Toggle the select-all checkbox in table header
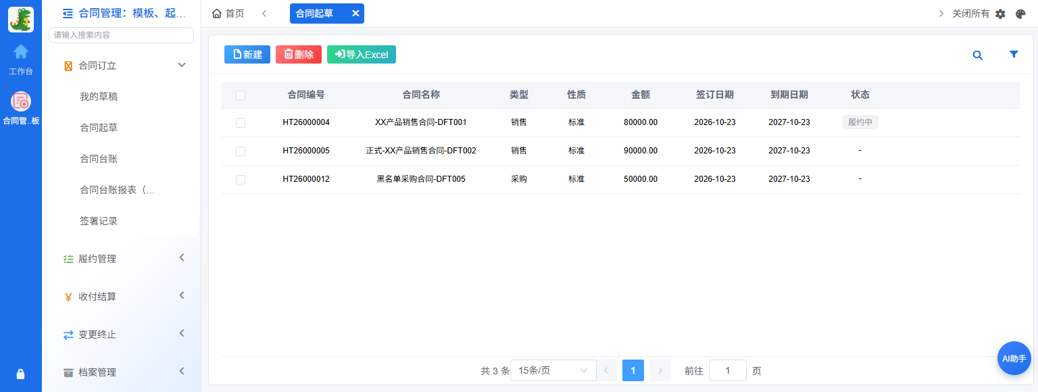This screenshot has width=1038, height=392. pos(241,95)
